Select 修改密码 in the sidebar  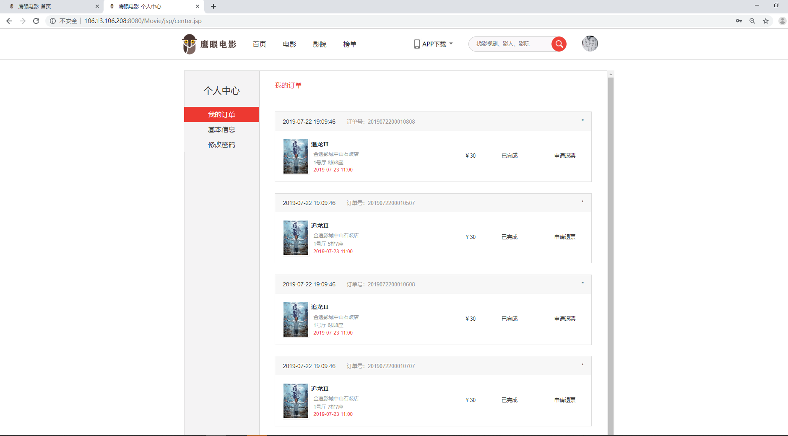click(x=221, y=145)
